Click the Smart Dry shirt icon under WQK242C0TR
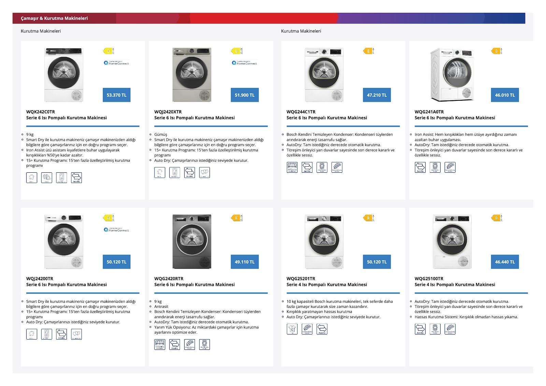 32,177
